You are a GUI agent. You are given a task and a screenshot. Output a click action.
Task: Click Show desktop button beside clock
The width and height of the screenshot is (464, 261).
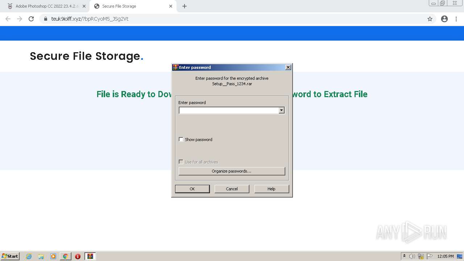[460, 256]
